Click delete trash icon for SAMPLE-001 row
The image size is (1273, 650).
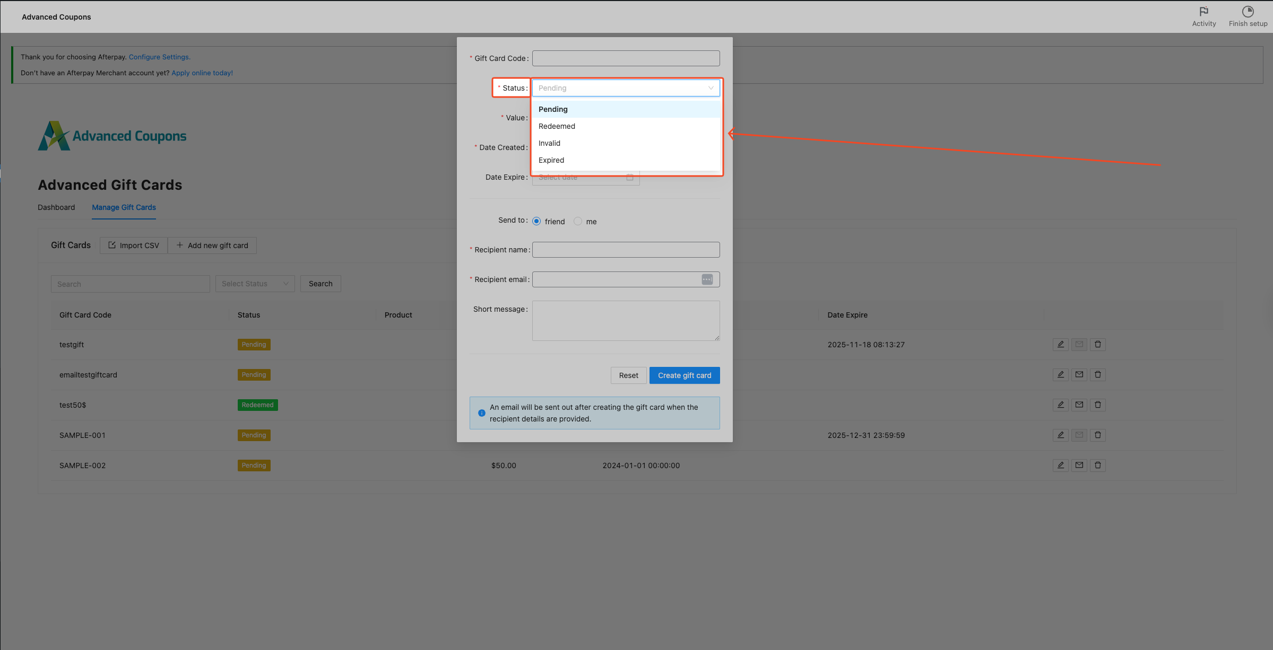(x=1097, y=435)
